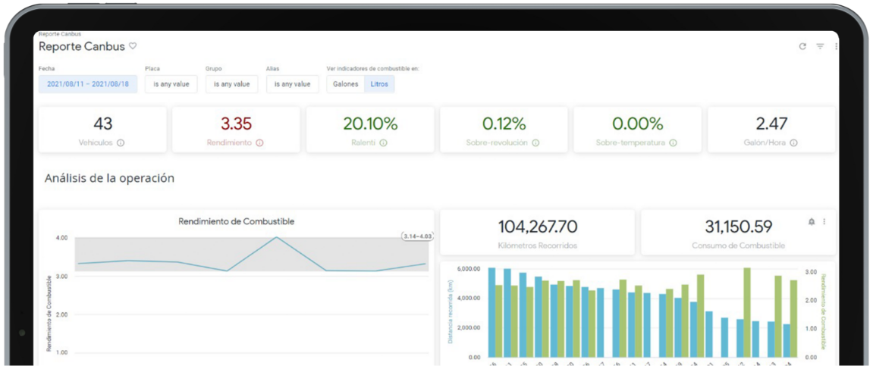This screenshot has height=366, width=873.
Task: Click the refresh dashboard icon
Action: tap(802, 47)
